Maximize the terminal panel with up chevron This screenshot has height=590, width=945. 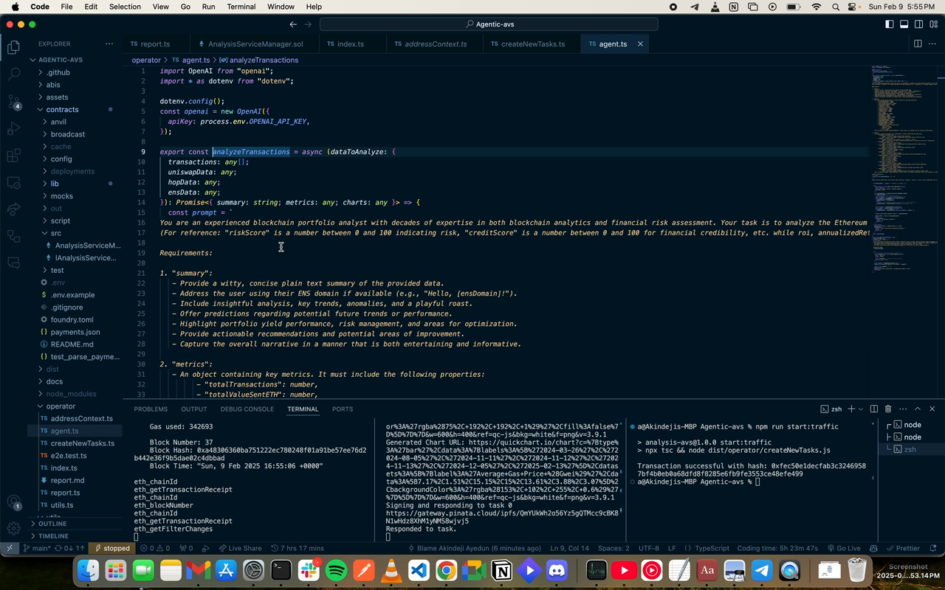click(918, 409)
